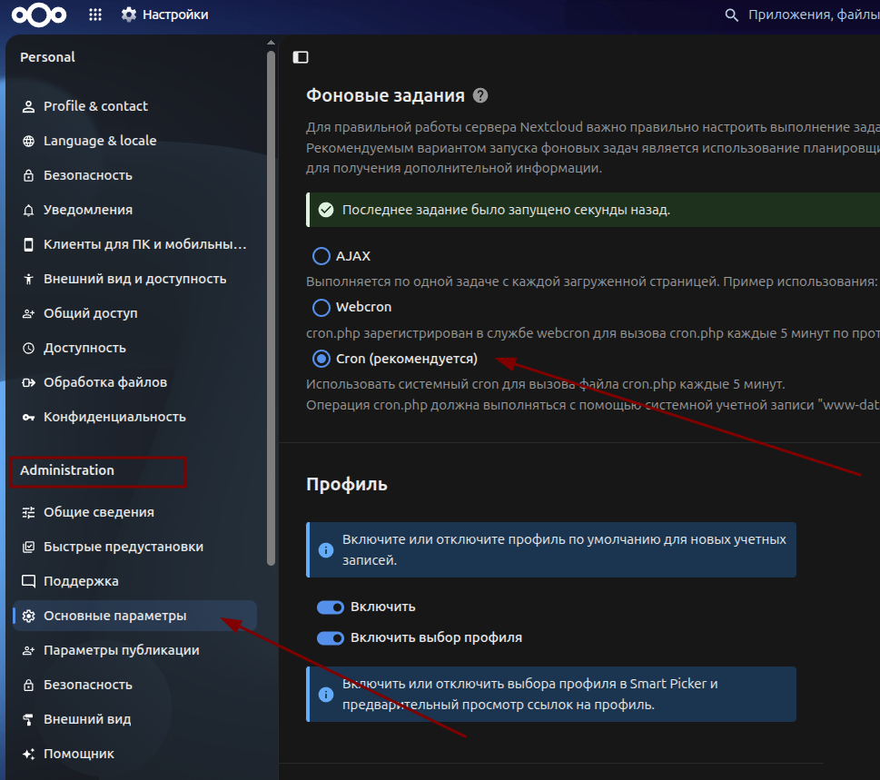
Task: Select the Cron (рекомендуется) radio button
Action: [321, 359]
